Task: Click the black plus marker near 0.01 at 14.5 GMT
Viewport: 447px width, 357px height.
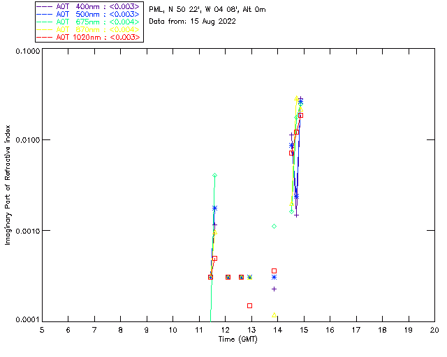Action: tap(292, 135)
